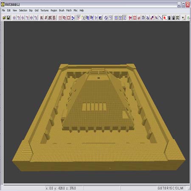Viewport: 191px width, 191px height.
Task: Click the blue three-dot clipper icon
Action: point(73,18)
